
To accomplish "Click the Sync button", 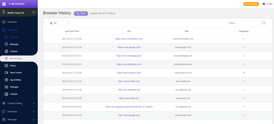I will pyautogui.click(x=81, y=13).
